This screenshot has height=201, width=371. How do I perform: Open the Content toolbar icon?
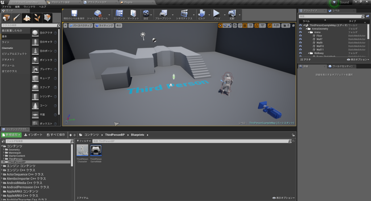pos(119,13)
